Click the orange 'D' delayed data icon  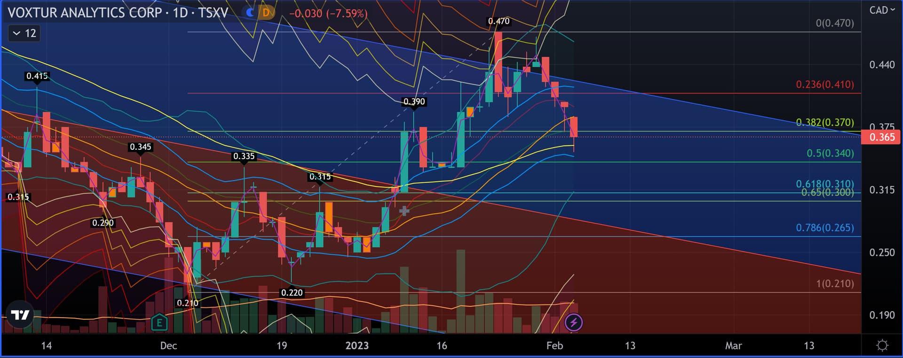[x=266, y=13]
